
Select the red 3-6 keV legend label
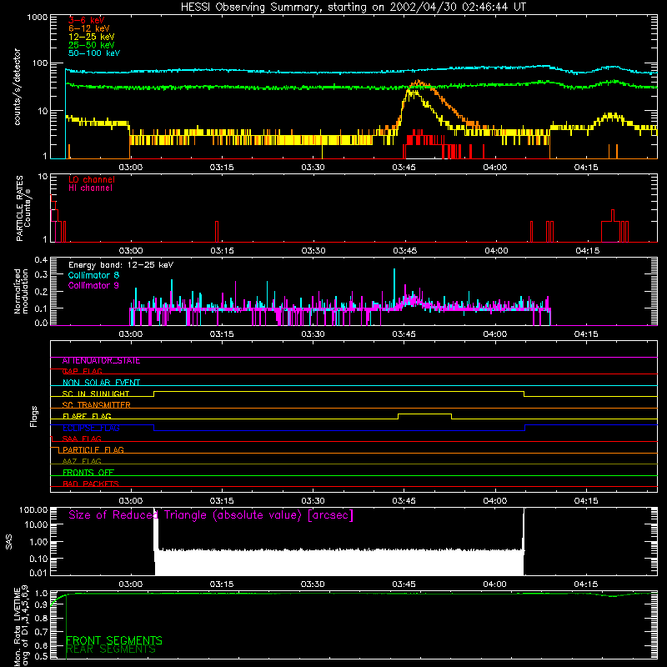pyautogui.click(x=86, y=20)
